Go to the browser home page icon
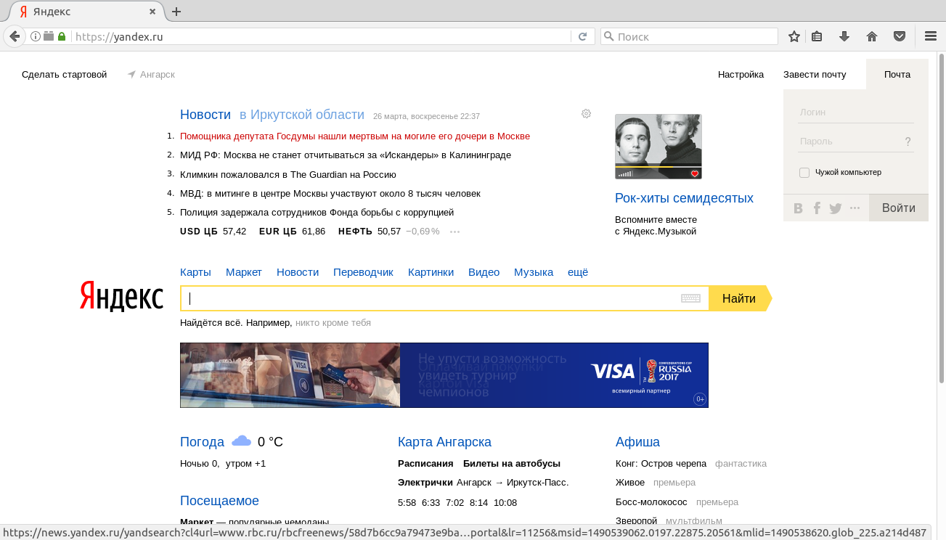Image resolution: width=946 pixels, height=540 pixels. tap(872, 36)
